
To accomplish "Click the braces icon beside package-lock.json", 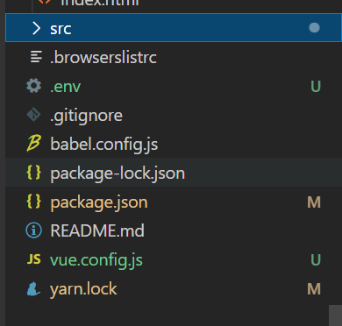I will [34, 173].
